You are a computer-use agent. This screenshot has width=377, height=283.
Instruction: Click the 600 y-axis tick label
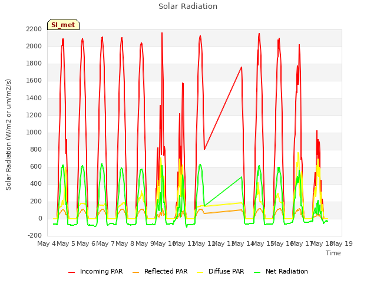[36, 167]
